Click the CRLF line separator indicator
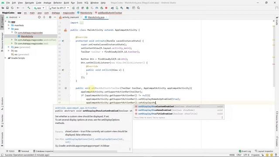 (239, 155)
